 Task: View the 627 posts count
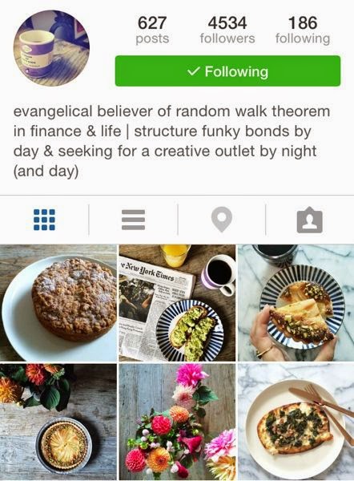(x=152, y=30)
